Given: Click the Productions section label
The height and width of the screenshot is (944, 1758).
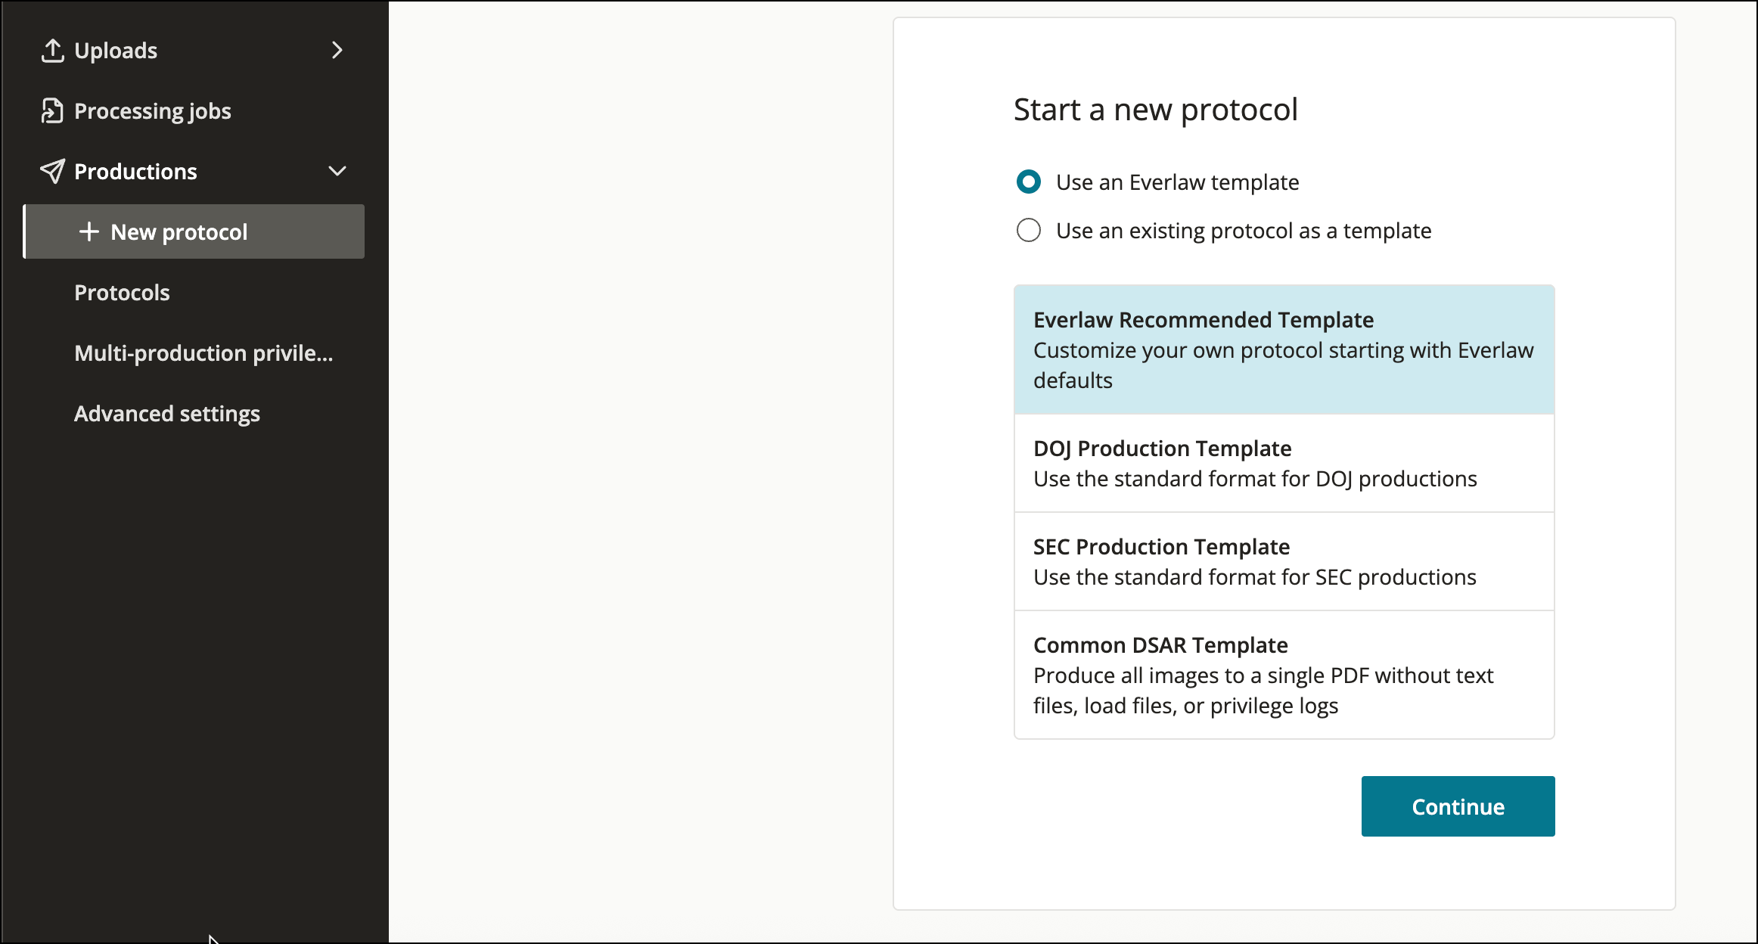Looking at the screenshot, I should (x=135, y=172).
